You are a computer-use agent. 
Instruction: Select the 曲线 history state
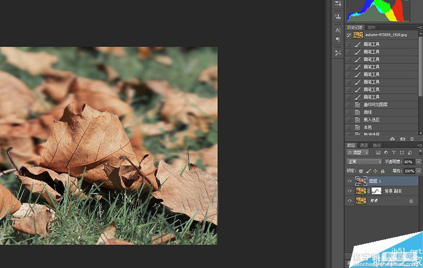click(x=381, y=112)
